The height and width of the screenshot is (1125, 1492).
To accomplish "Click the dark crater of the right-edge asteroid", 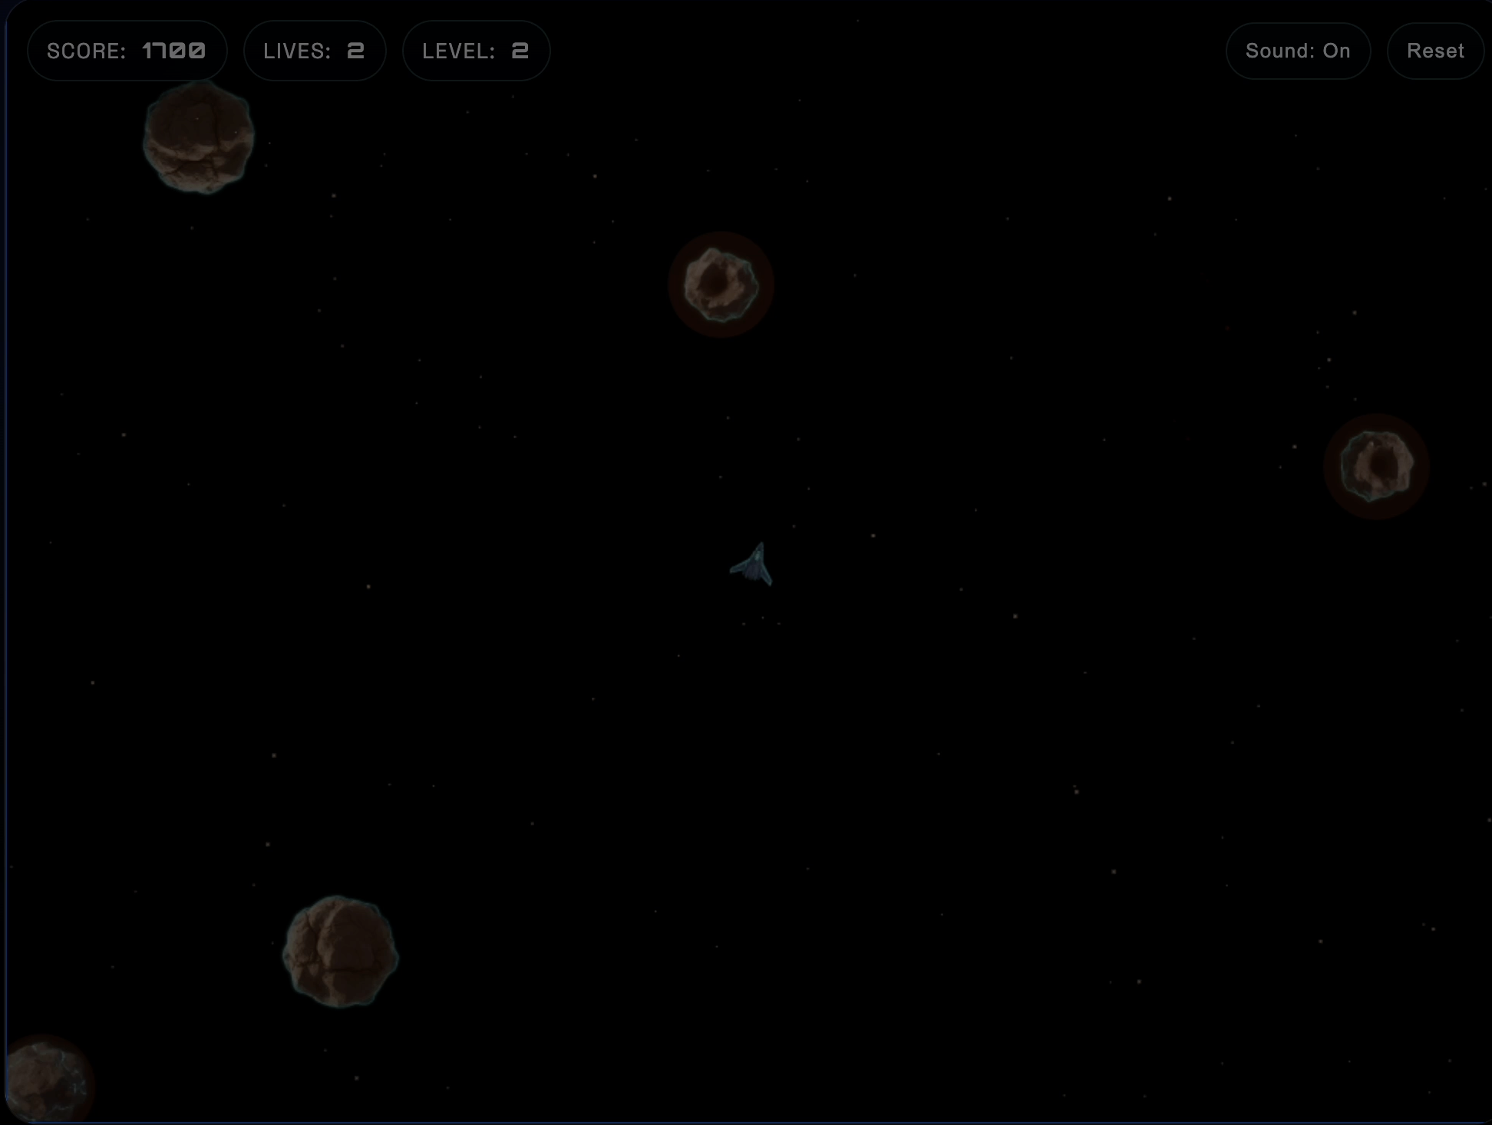I will tap(1383, 464).
